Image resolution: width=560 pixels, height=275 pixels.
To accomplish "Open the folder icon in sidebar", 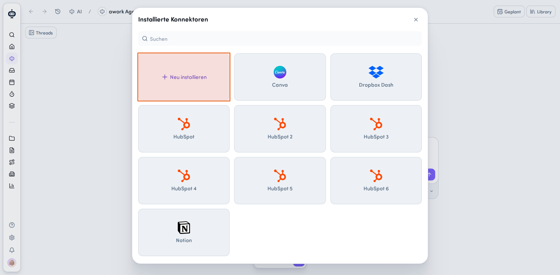I will click(12, 138).
